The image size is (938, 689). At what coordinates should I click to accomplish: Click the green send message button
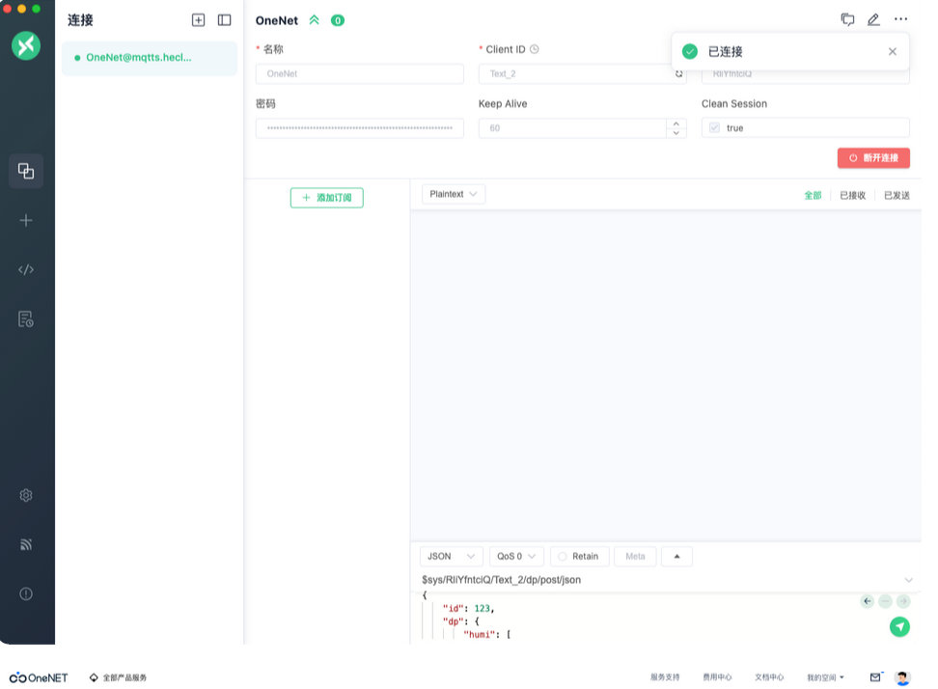(x=899, y=627)
